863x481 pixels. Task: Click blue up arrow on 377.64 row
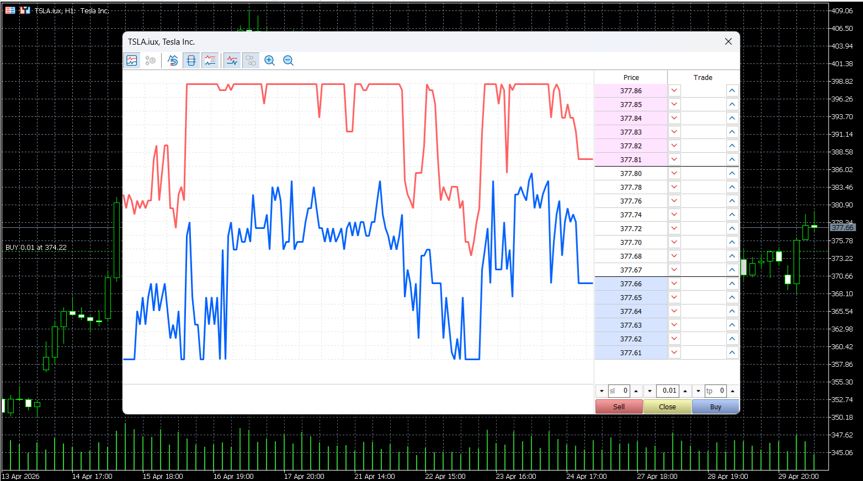pyautogui.click(x=732, y=311)
